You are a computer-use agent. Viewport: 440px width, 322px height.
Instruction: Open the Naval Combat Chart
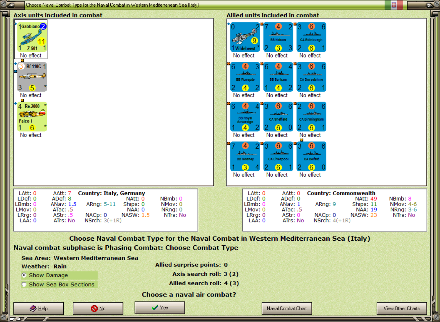coord(287,308)
